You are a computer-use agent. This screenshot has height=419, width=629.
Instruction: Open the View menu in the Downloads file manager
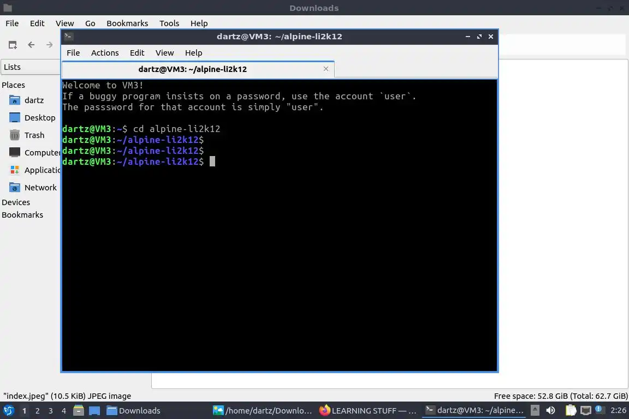pos(64,23)
